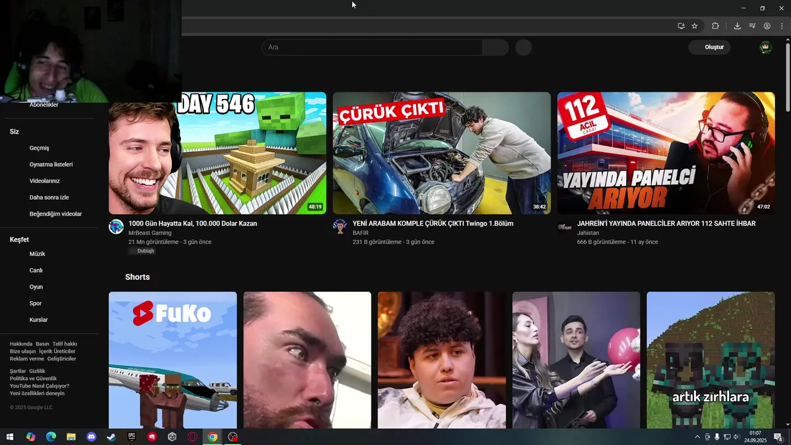The image size is (791, 445).
Task: Open Daha sonra izle in sidebar
Action: [x=49, y=197]
